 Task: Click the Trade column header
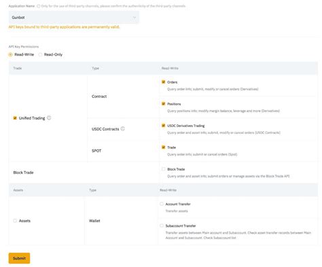tap(18, 68)
